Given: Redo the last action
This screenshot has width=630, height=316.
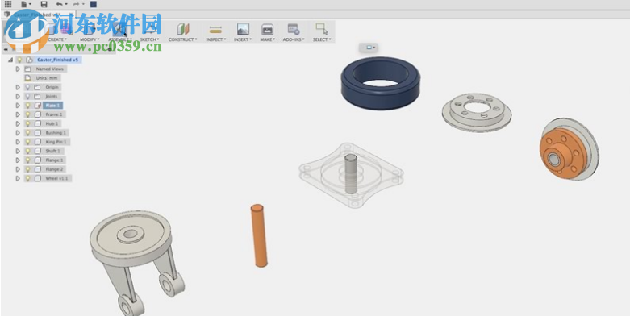Looking at the screenshot, I should (x=76, y=4).
